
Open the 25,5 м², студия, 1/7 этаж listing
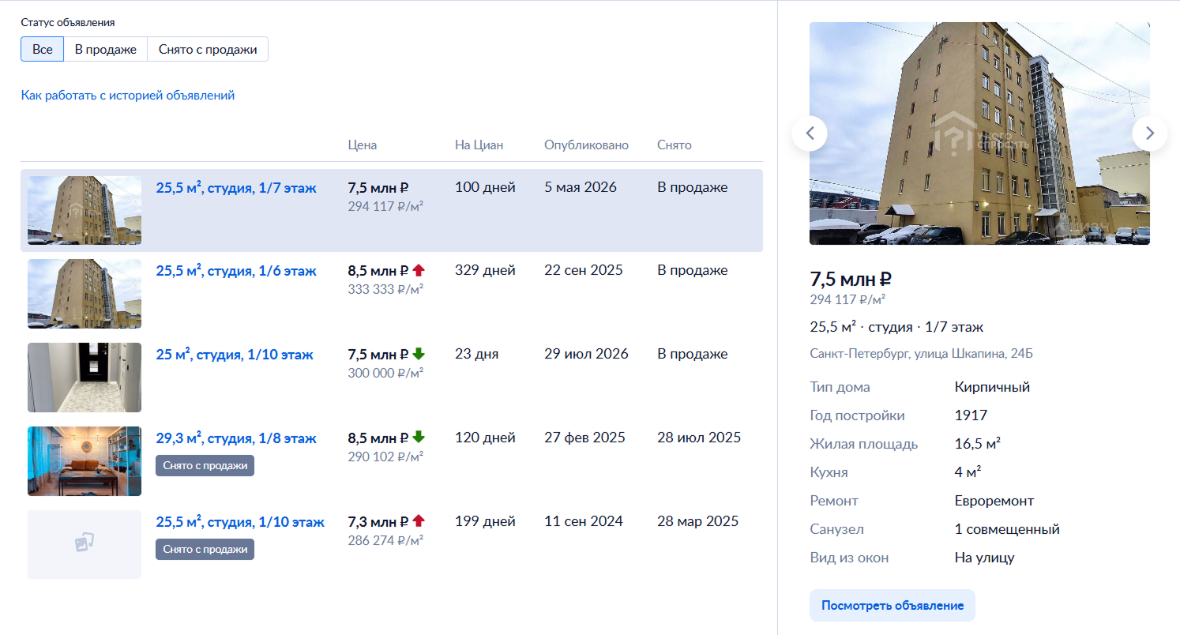tap(236, 188)
